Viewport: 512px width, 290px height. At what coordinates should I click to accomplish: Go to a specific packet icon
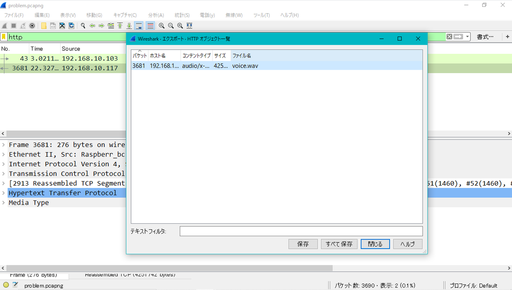(111, 26)
